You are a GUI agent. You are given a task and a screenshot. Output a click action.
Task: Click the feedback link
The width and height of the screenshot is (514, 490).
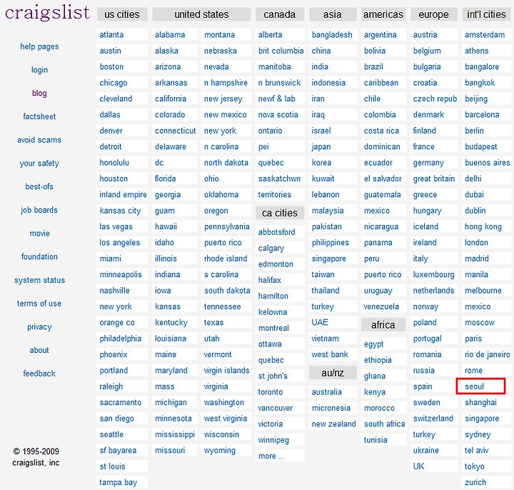(39, 374)
